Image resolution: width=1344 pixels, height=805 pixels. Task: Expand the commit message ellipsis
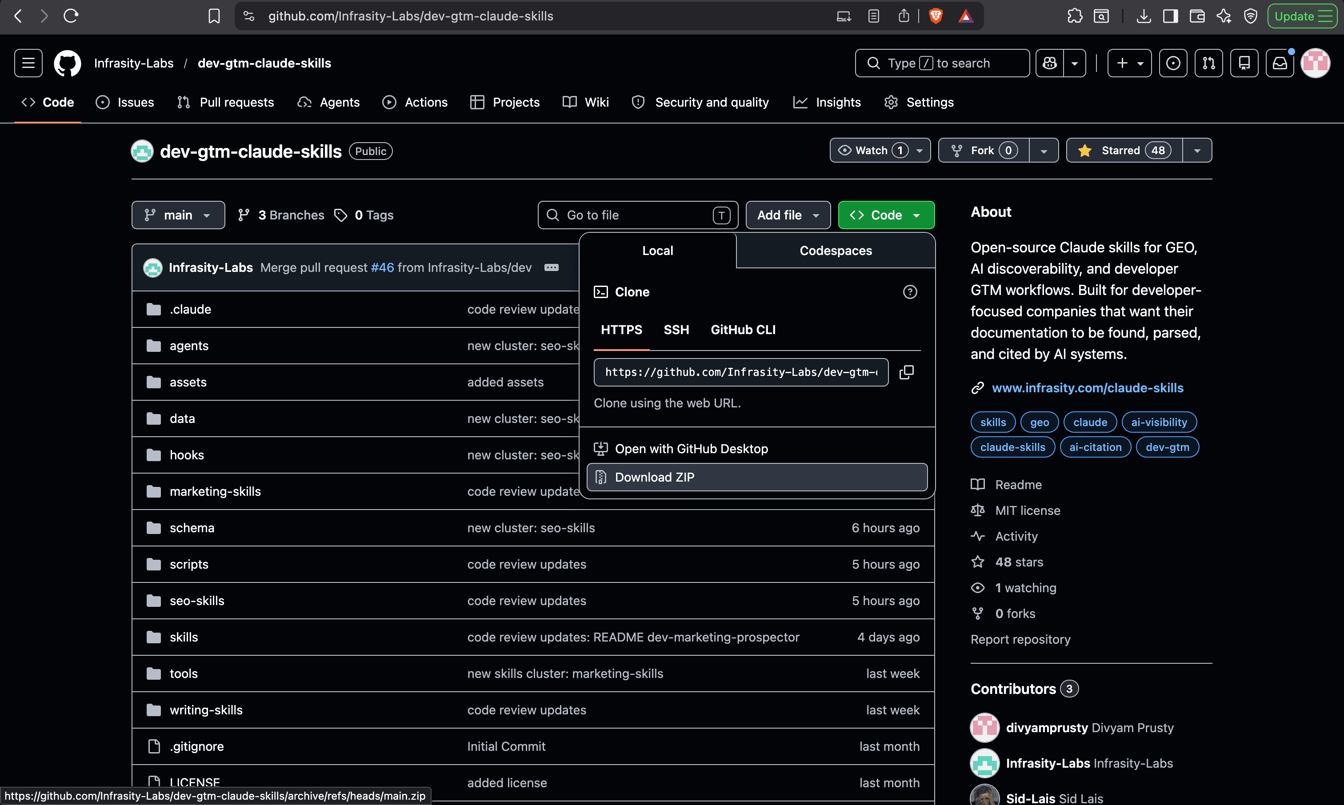pyautogui.click(x=551, y=267)
